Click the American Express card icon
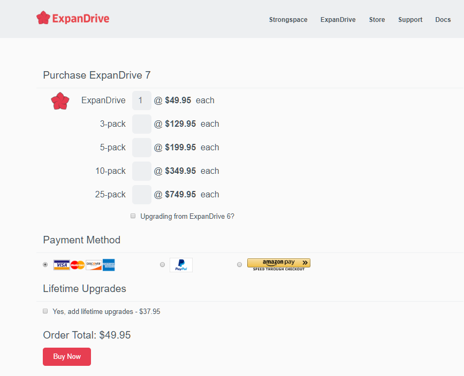464x376 pixels. coord(109,265)
